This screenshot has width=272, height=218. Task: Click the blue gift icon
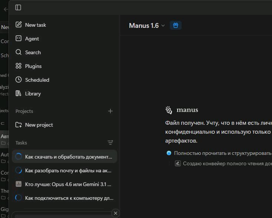(x=176, y=25)
